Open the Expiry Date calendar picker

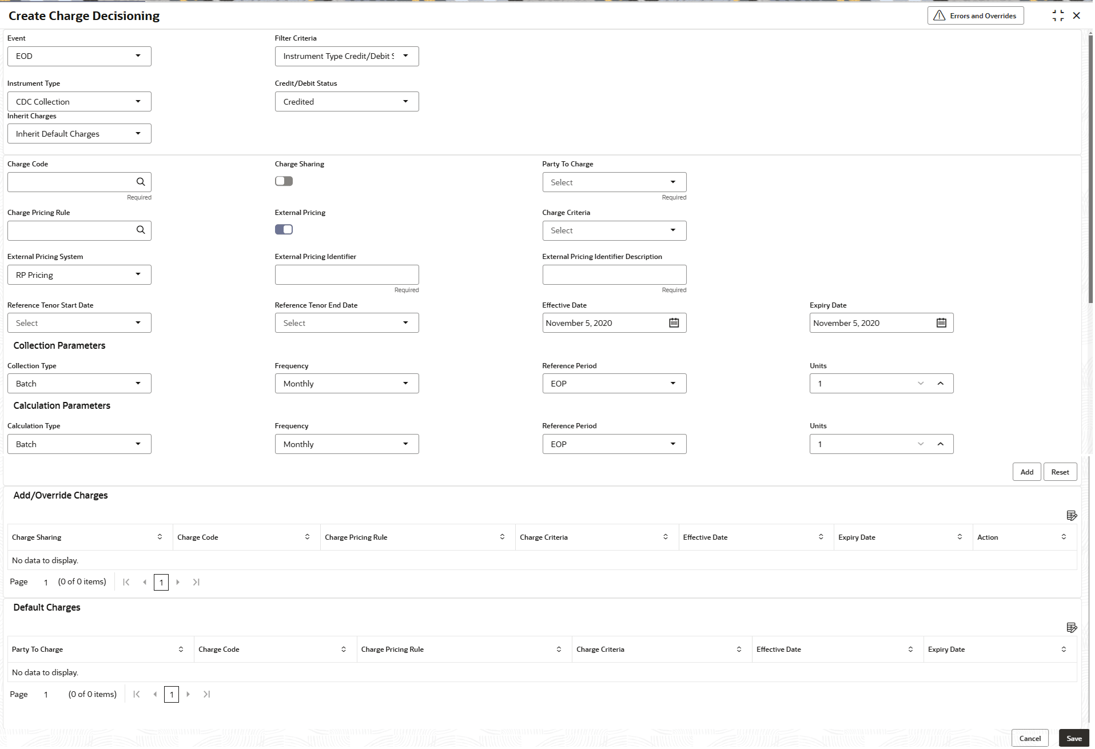(941, 322)
